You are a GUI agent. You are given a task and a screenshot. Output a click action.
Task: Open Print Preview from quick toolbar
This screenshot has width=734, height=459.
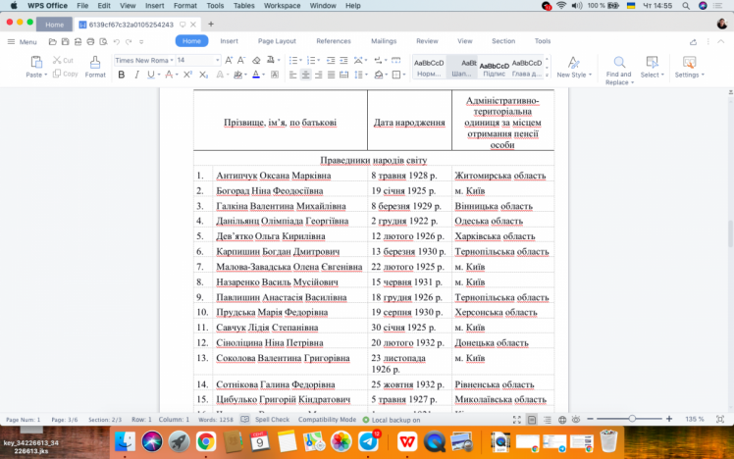103,41
